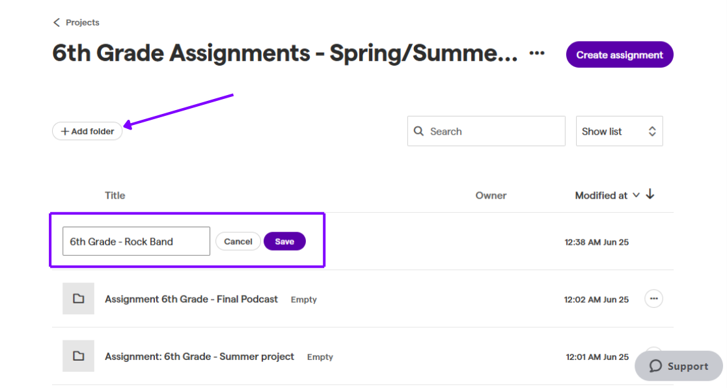Image resolution: width=727 pixels, height=388 pixels.
Task: Click the folder icon for Final Podcast
Action: [x=78, y=299]
